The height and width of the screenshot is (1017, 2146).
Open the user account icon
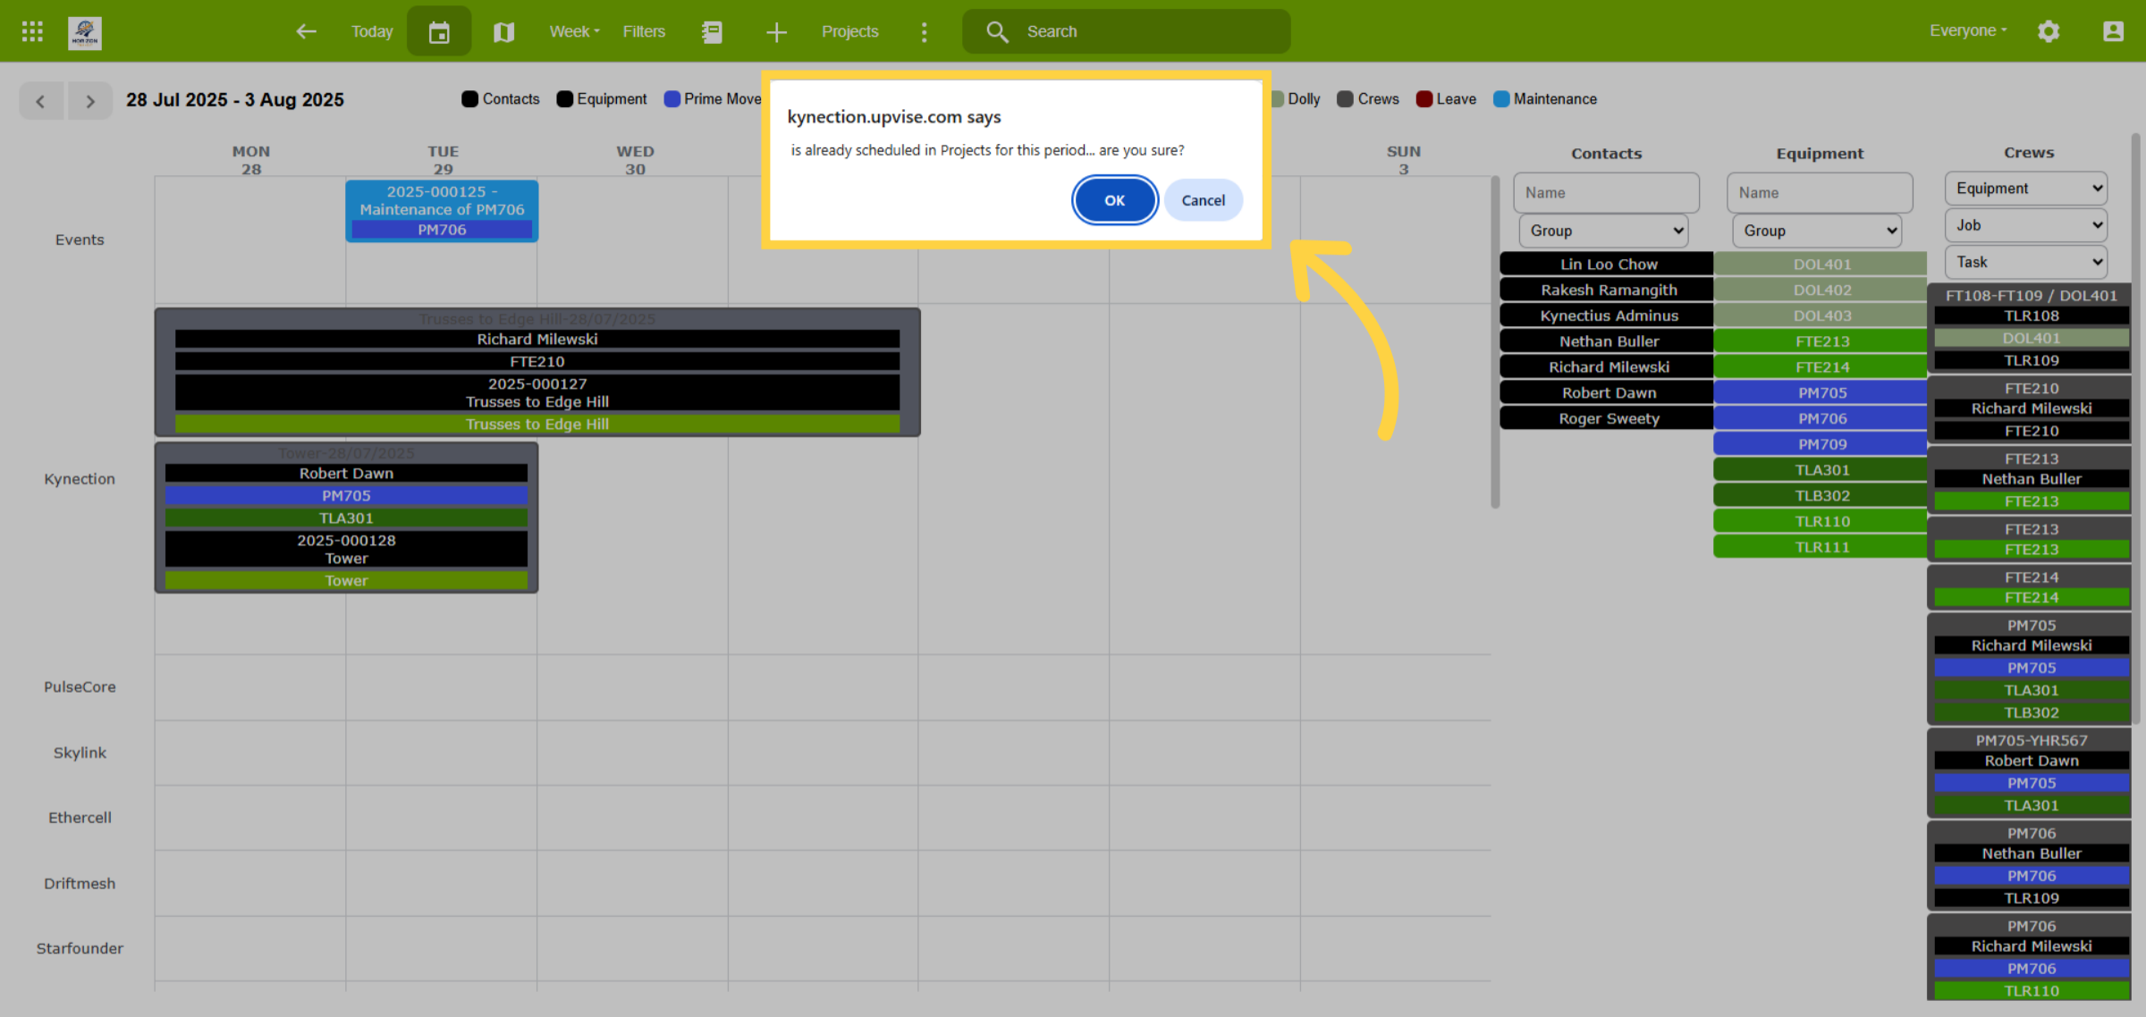click(2113, 31)
